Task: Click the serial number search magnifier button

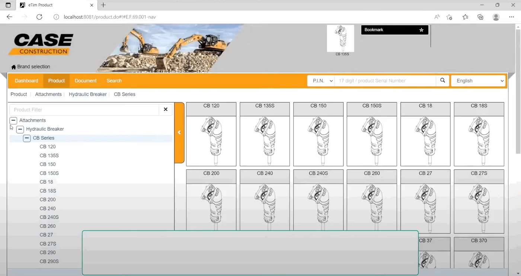Action: (x=442, y=81)
